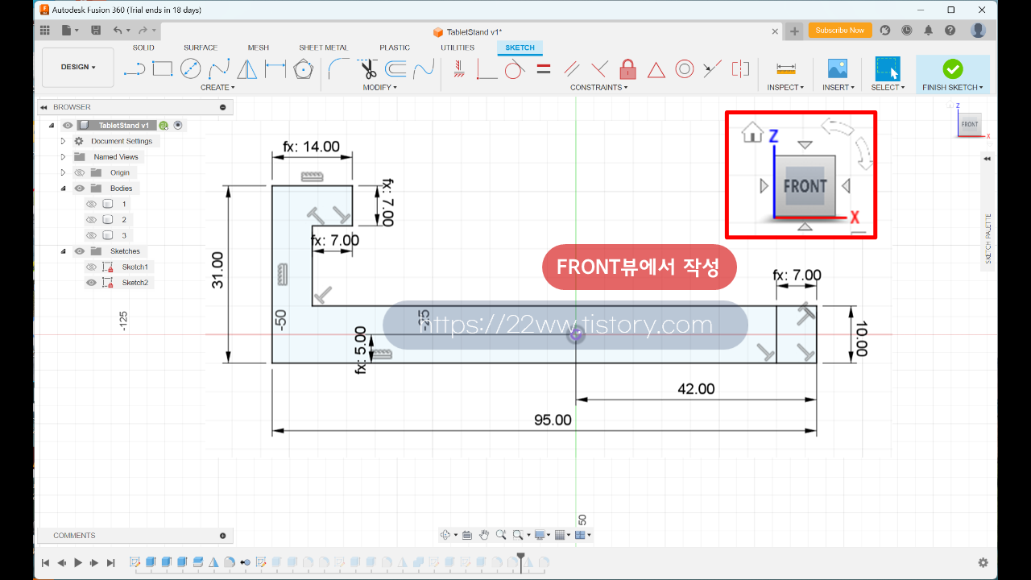This screenshot has width=1031, height=580.
Task: Expand the Document Settings node
Action: (63, 141)
